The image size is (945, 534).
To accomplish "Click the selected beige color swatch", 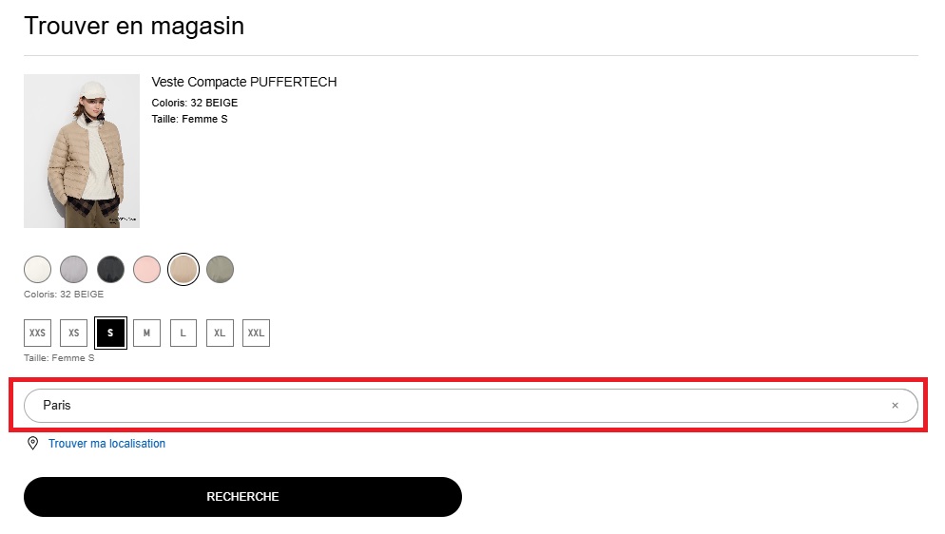I will [x=183, y=270].
